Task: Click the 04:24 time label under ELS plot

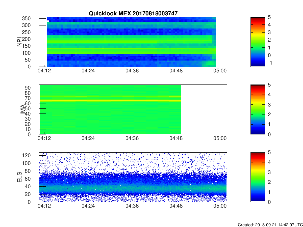Action: 88,207
